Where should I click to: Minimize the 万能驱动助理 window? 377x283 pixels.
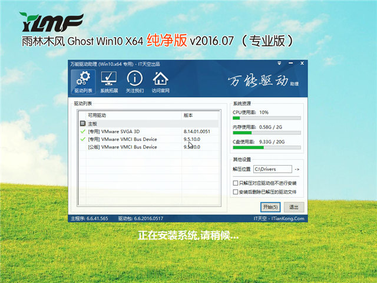tap(290, 63)
